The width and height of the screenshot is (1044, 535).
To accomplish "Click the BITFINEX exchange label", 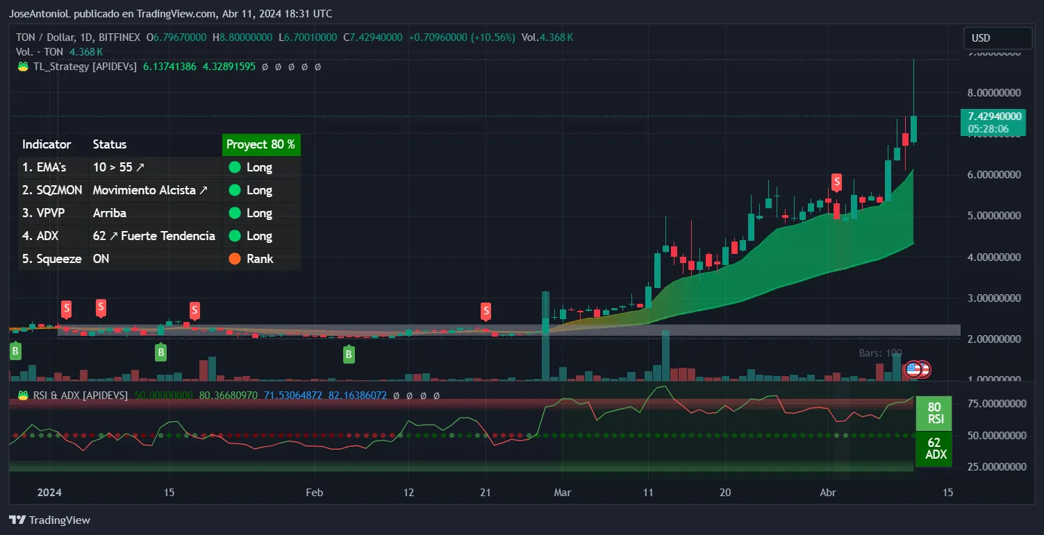I will (x=121, y=37).
